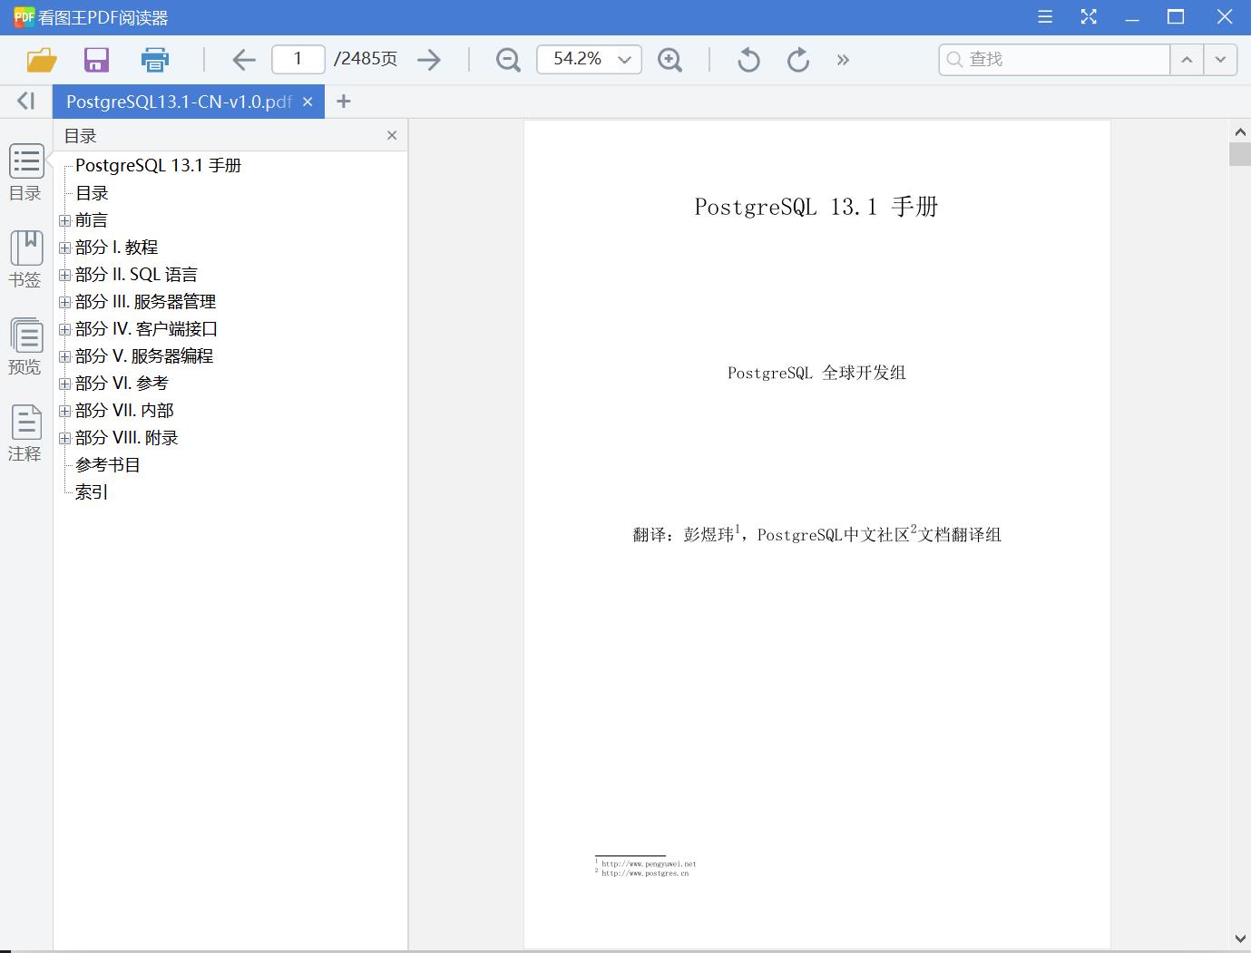Click inside the page number input field
The height and width of the screenshot is (953, 1251).
[298, 58]
